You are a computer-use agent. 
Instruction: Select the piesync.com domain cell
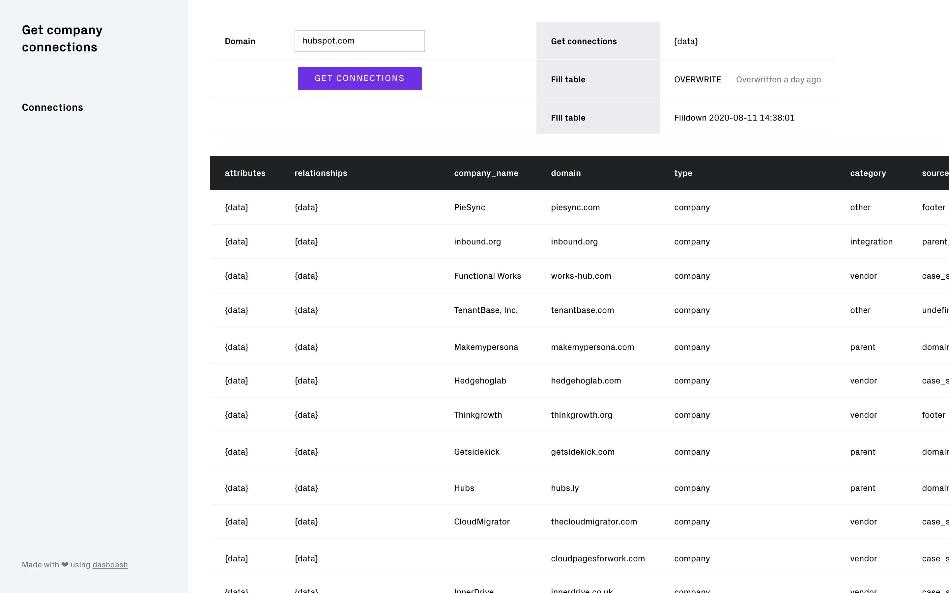pos(575,208)
